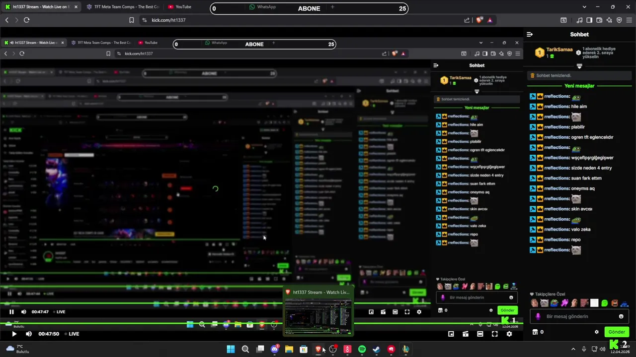The height and width of the screenshot is (357, 636).
Task: Click the ABONE subscriber goal bar overlay
Action: (309, 8)
